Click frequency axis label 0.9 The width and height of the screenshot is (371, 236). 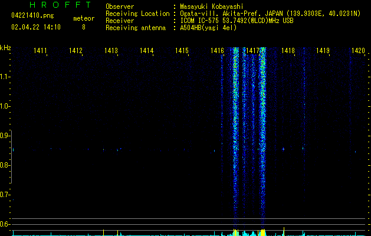[5, 136]
